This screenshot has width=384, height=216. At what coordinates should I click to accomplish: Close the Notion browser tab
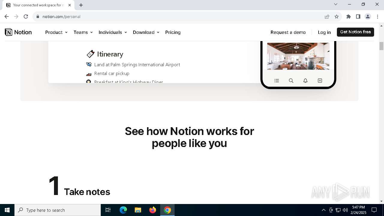pos(70,5)
